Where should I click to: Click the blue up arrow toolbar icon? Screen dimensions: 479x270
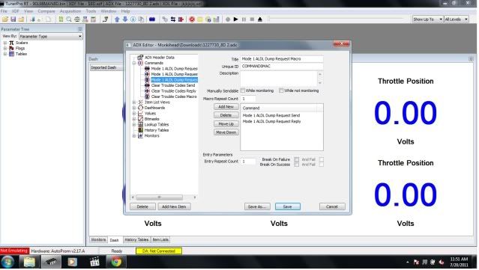point(117,19)
